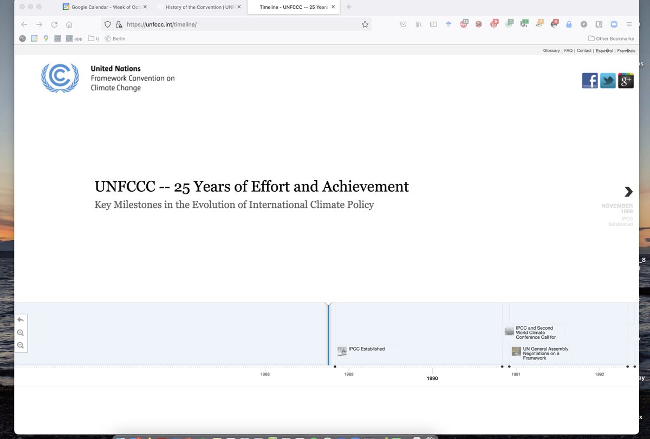Close the Google Calendar tab

coord(145,7)
